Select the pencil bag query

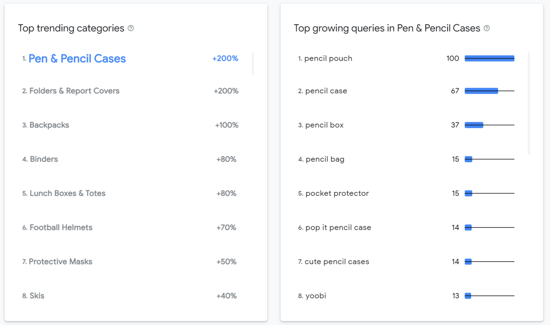[325, 159]
